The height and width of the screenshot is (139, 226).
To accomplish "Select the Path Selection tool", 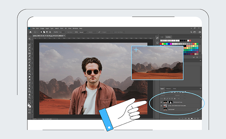I will click(29, 89).
